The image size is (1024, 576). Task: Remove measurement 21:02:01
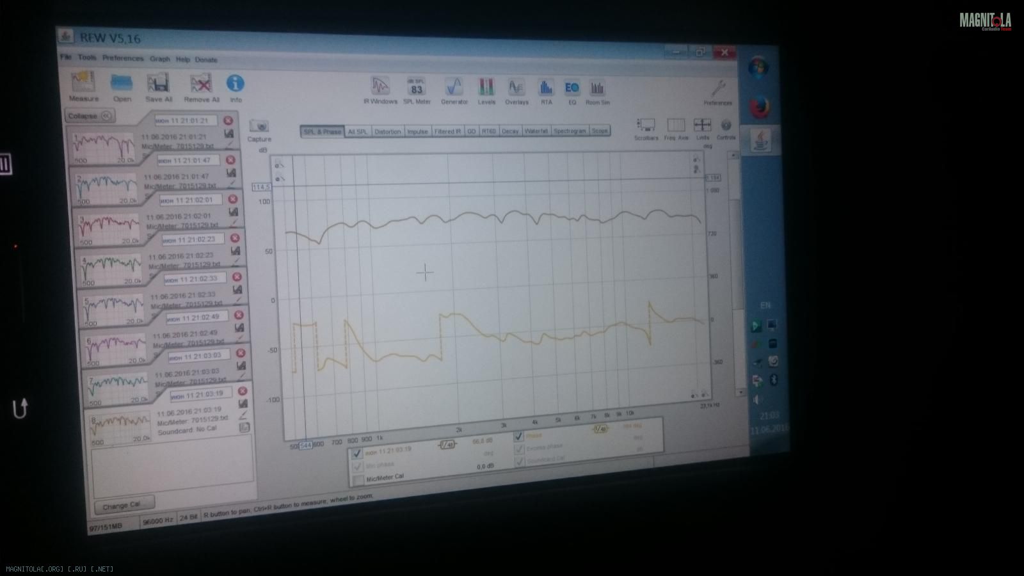(x=233, y=199)
